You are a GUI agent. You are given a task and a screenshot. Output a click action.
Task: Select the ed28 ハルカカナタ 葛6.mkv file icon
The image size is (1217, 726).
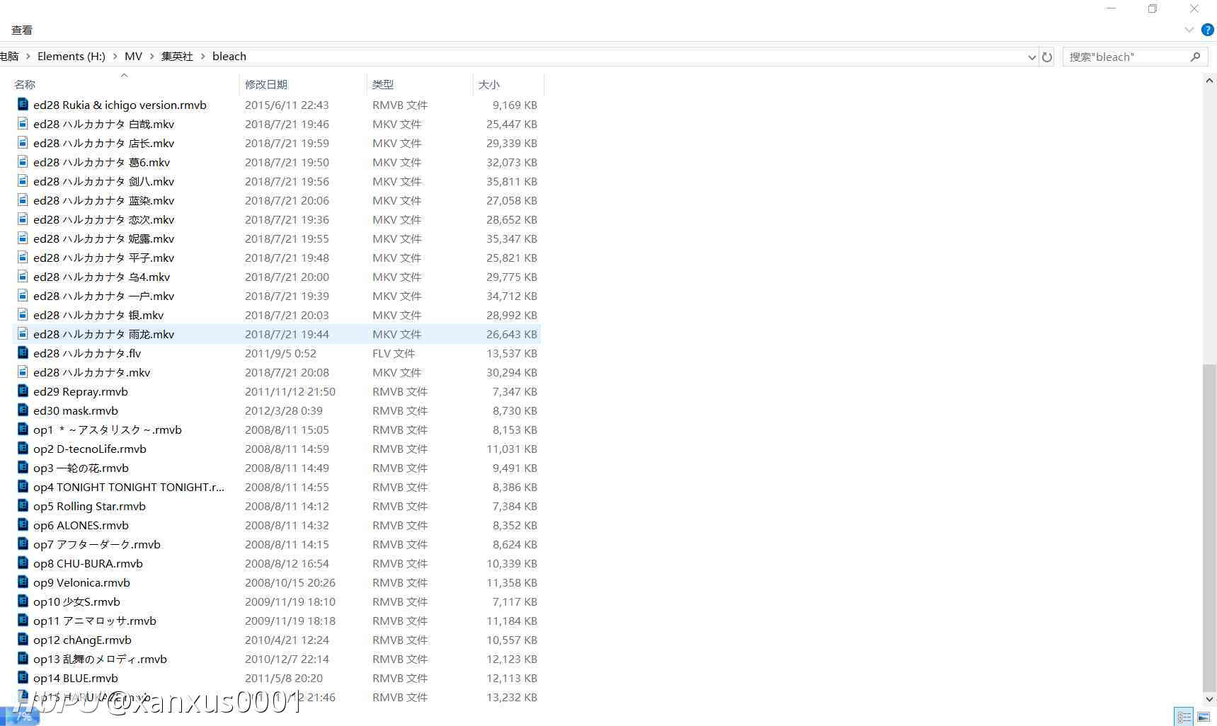tap(23, 161)
